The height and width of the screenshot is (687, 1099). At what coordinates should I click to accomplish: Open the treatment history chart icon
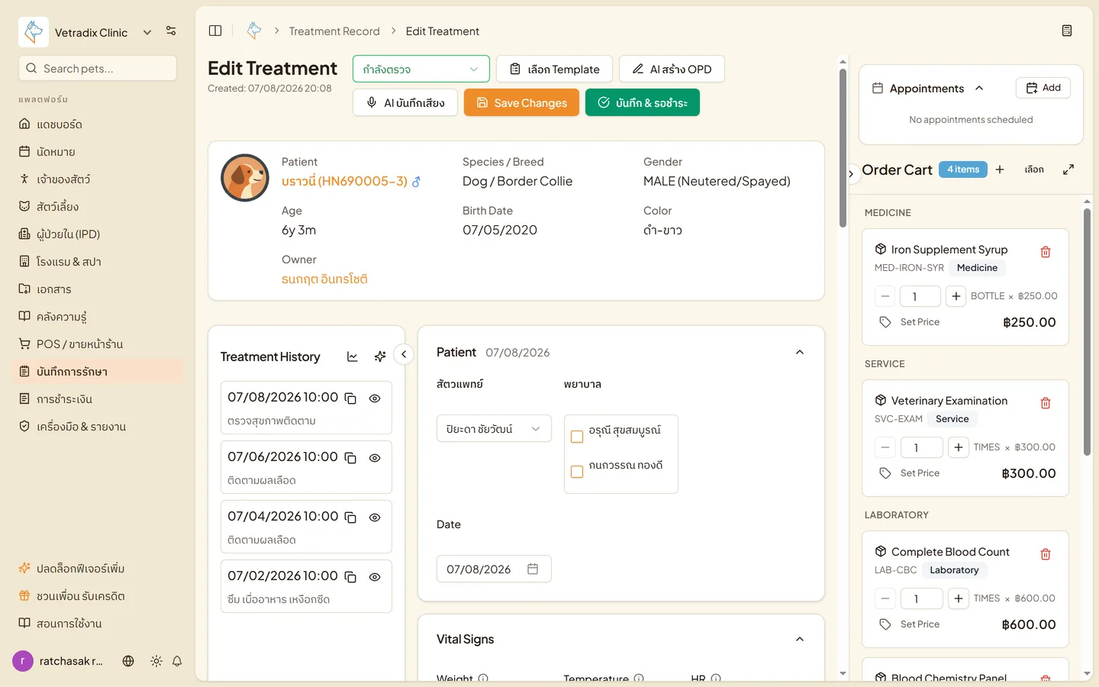353,356
